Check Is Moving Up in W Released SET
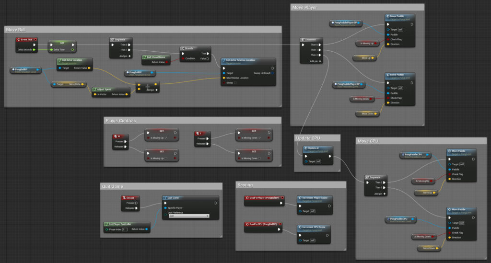Viewport: 491px width, 263px height. coord(166,159)
